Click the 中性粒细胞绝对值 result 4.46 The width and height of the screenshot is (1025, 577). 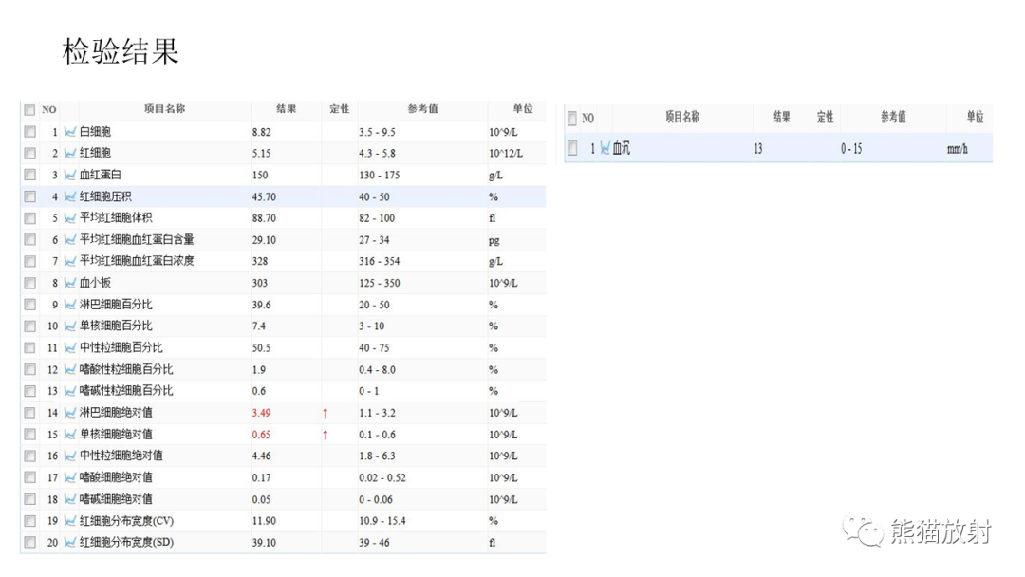[x=262, y=456]
